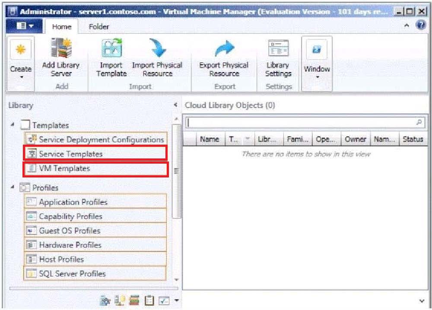The height and width of the screenshot is (310, 432).
Task: Select Import Physical Resource
Action: (x=157, y=58)
